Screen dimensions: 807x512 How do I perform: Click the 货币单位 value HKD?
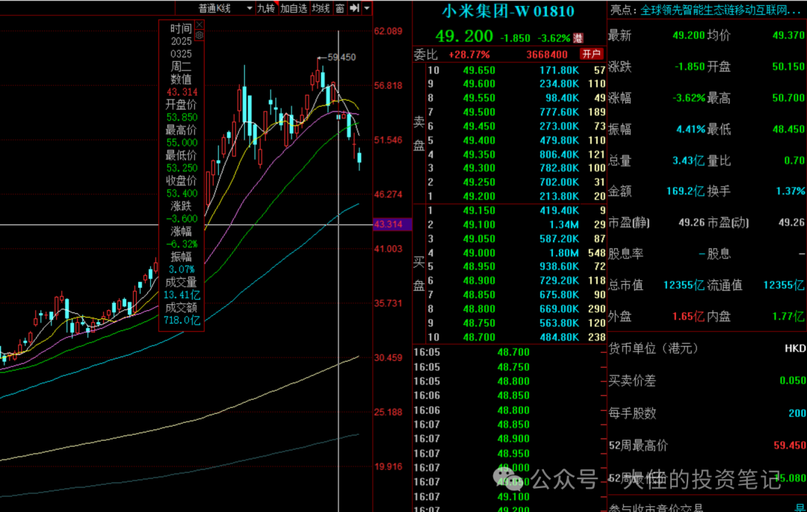point(794,348)
